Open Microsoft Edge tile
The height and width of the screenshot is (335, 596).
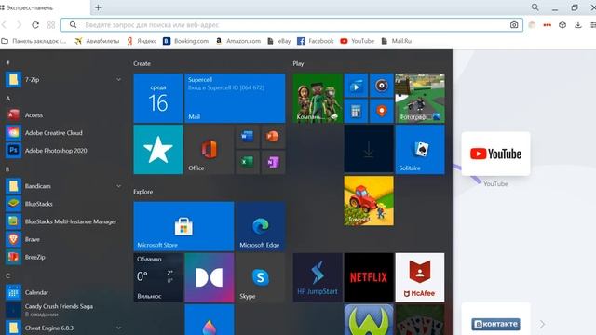pyautogui.click(x=261, y=226)
